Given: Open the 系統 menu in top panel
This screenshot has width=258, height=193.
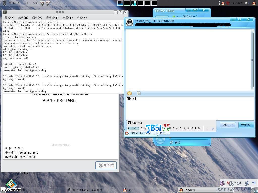Looking at the screenshot, I should click(x=35, y=3).
